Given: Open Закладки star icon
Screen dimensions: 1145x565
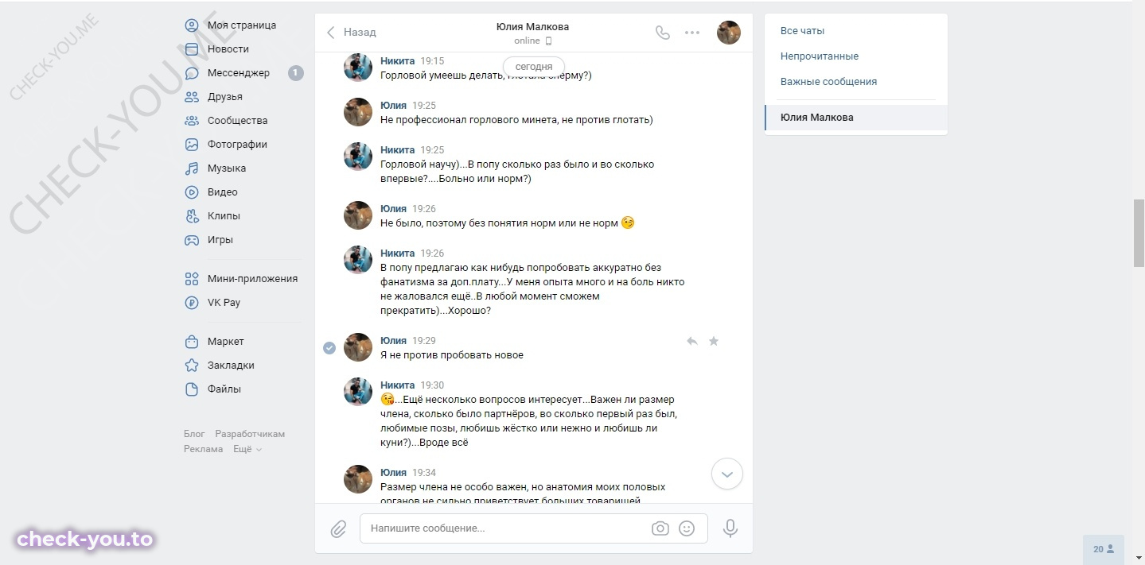Looking at the screenshot, I should pyautogui.click(x=192, y=366).
